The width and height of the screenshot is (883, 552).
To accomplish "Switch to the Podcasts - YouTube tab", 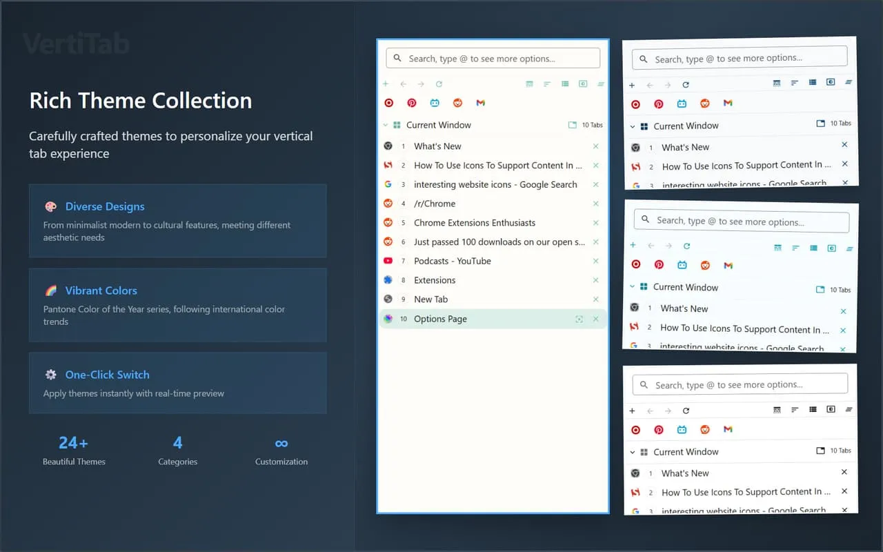I will click(x=452, y=261).
